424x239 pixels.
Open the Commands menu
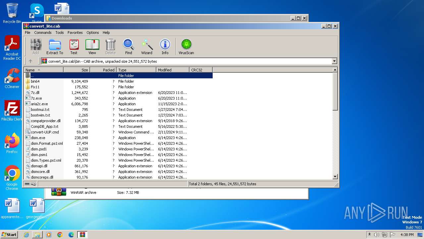(43, 33)
